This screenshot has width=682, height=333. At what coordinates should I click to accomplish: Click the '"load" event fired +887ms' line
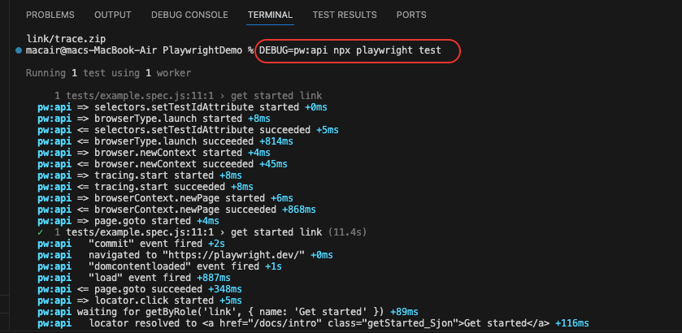pyautogui.click(x=134, y=278)
